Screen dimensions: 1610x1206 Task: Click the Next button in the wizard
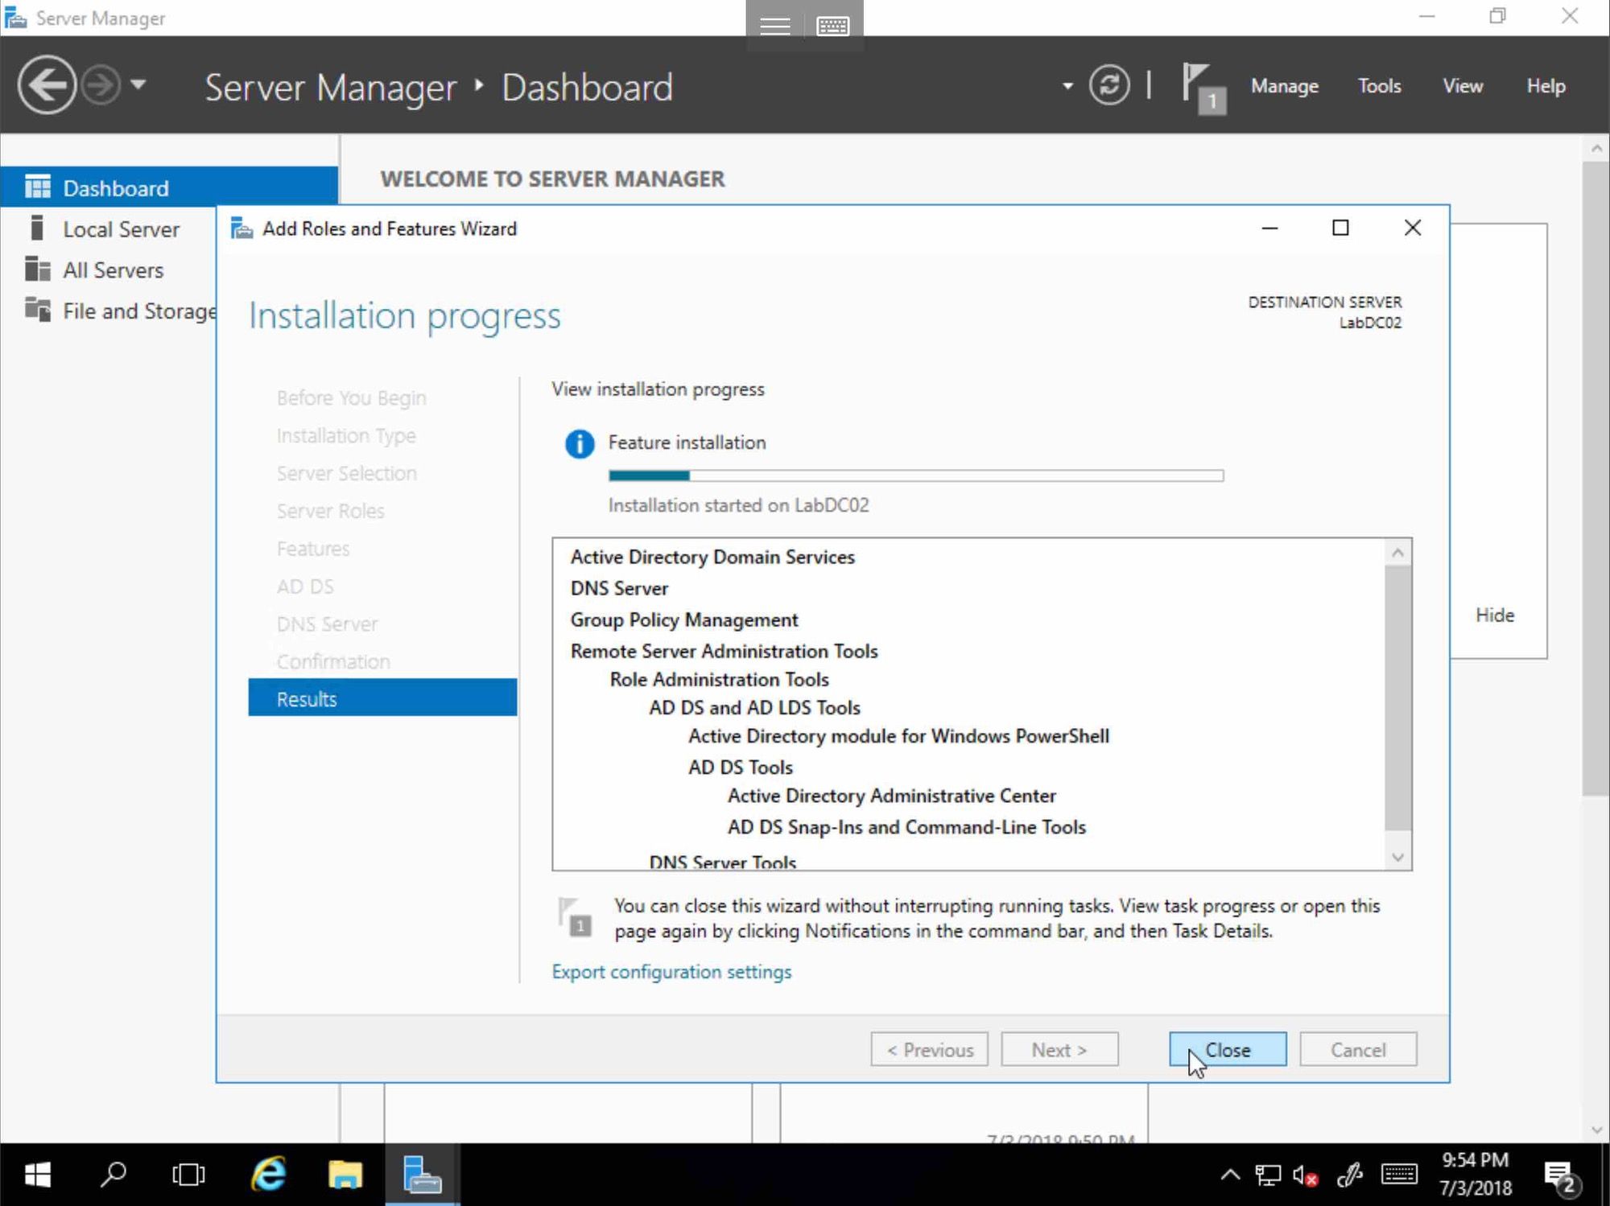[1059, 1049]
